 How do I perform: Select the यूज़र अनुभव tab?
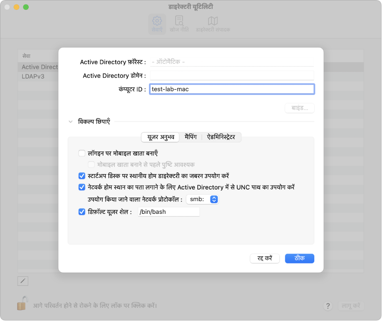point(160,137)
